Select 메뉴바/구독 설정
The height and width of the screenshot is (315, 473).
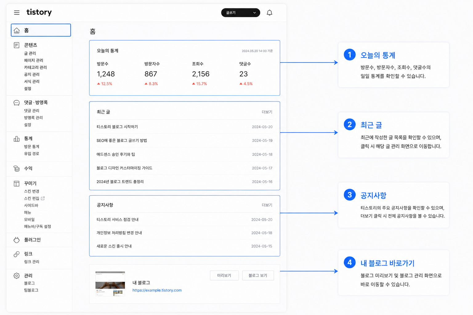coord(38,227)
